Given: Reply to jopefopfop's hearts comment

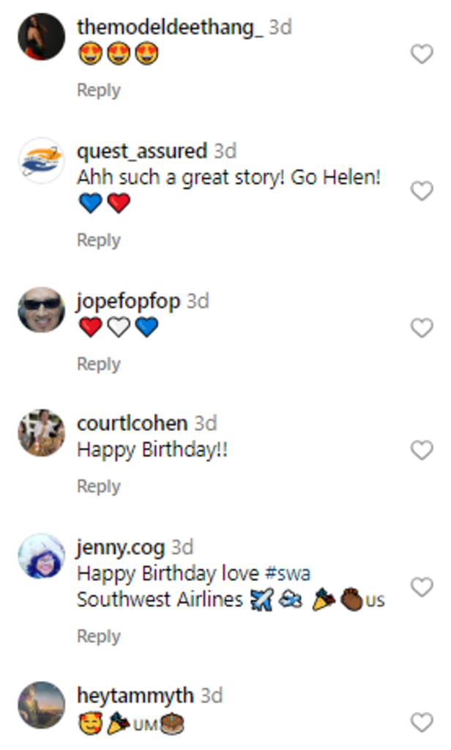Looking at the screenshot, I should click(98, 364).
